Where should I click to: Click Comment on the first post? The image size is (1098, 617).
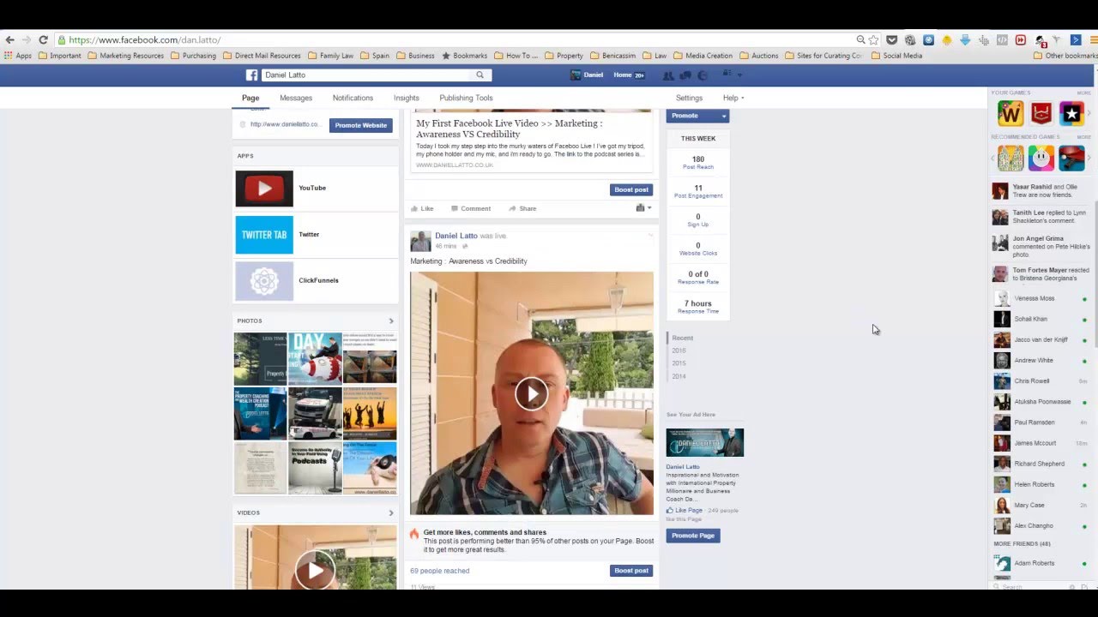coord(470,208)
